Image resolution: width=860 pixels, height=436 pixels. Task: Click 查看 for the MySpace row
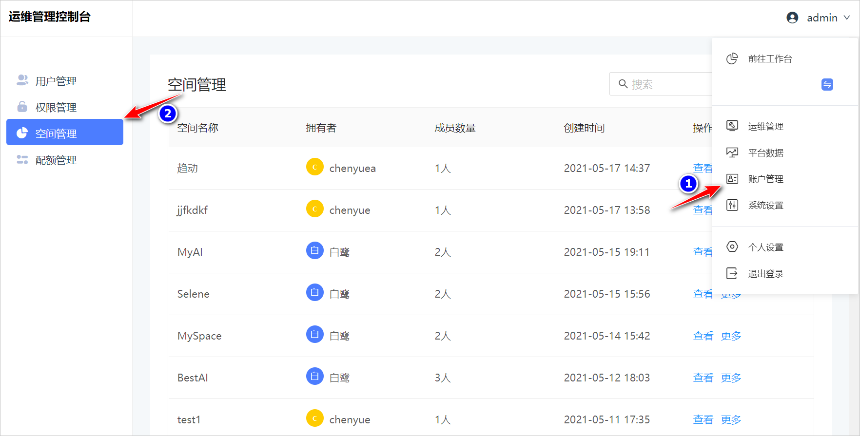[703, 336]
